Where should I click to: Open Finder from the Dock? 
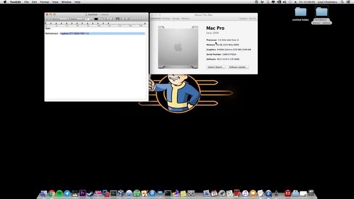coord(44,193)
